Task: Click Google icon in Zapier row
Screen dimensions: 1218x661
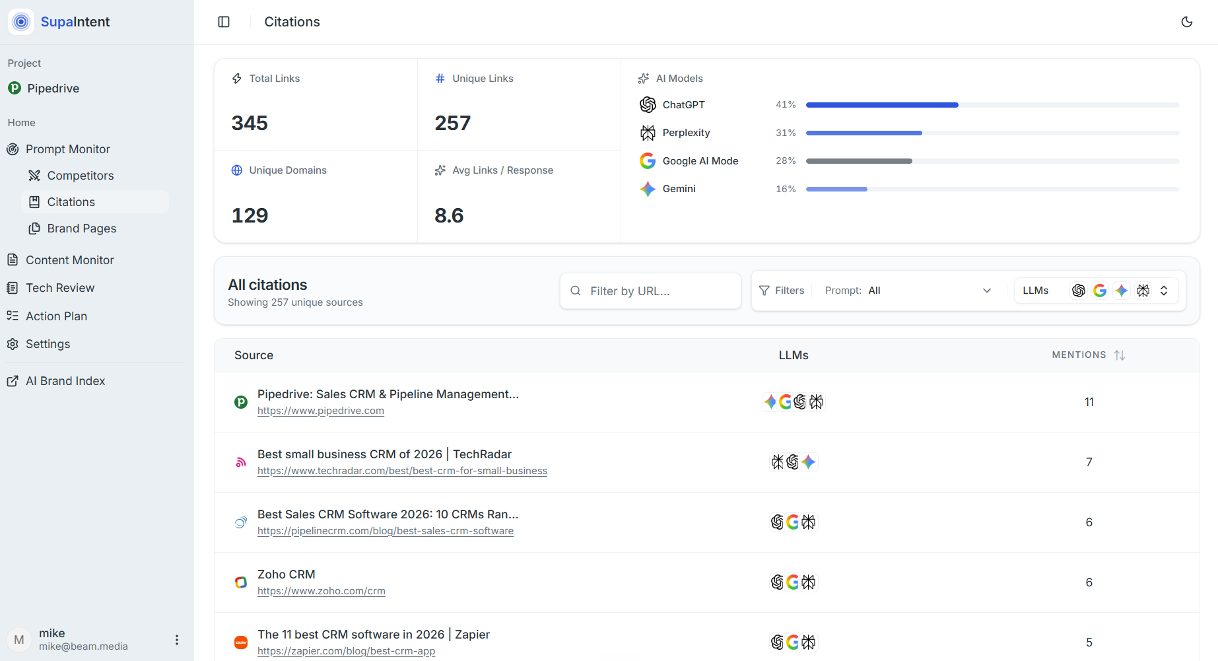Action: tap(793, 643)
